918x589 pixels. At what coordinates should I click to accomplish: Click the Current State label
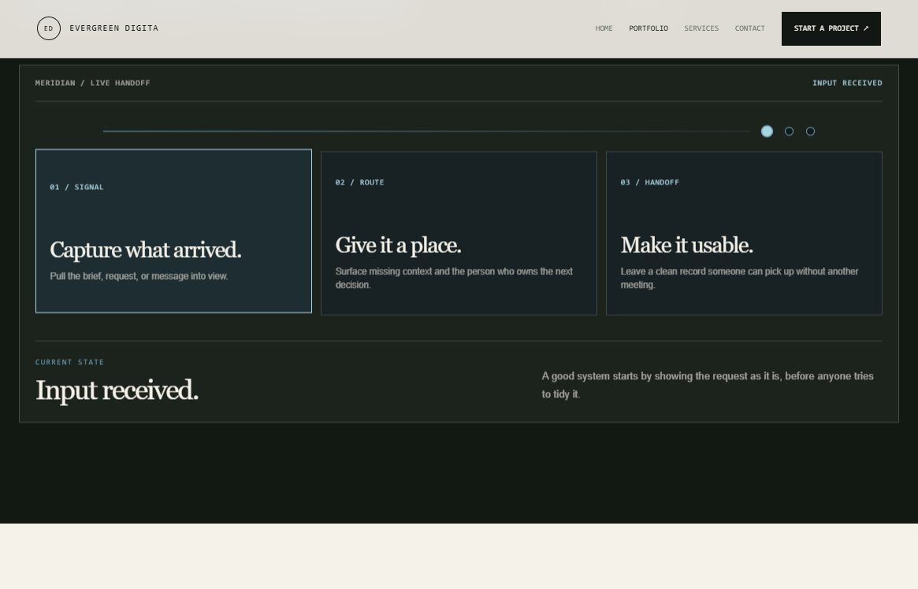pos(69,362)
